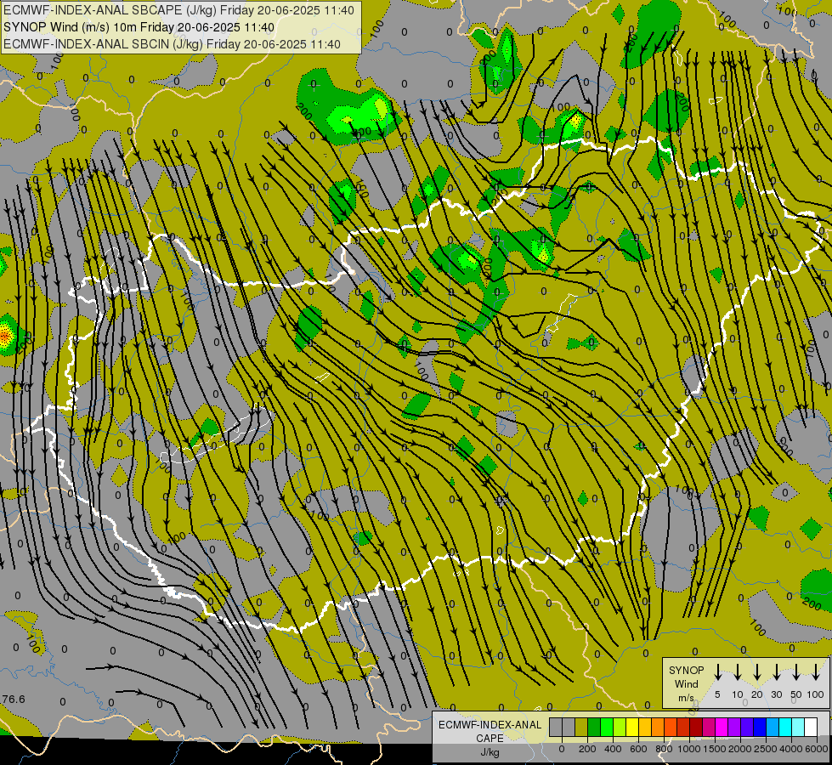This screenshot has height=765, width=832.
Task: Click the 20 value in the wind legend
Action: [x=757, y=694]
